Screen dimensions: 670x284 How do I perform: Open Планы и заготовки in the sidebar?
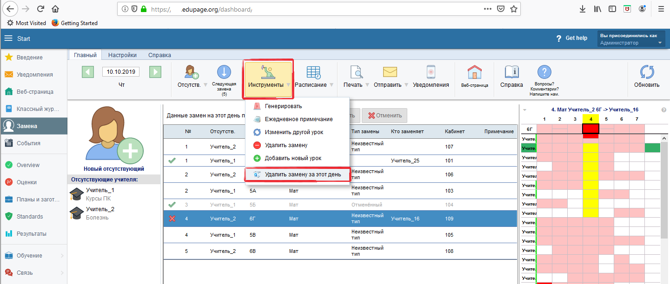[x=33, y=199]
